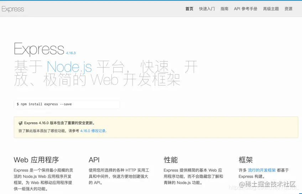
Task: Click the text 'Express 构建。'
Action: [252, 177]
